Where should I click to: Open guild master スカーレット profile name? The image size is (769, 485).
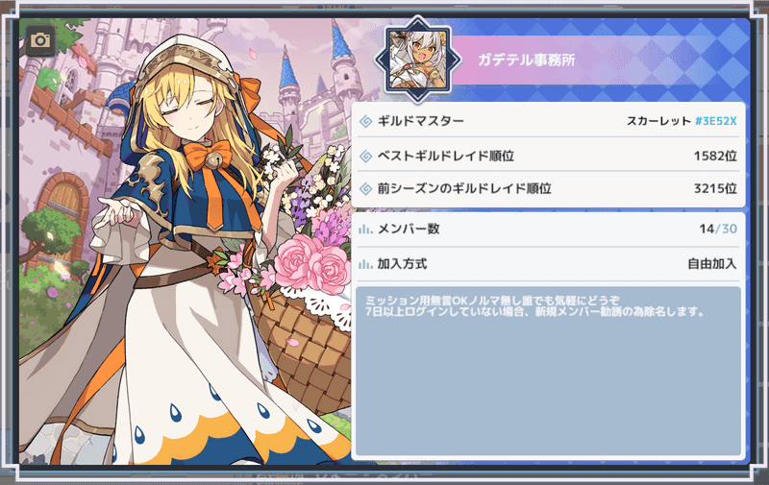tap(658, 121)
